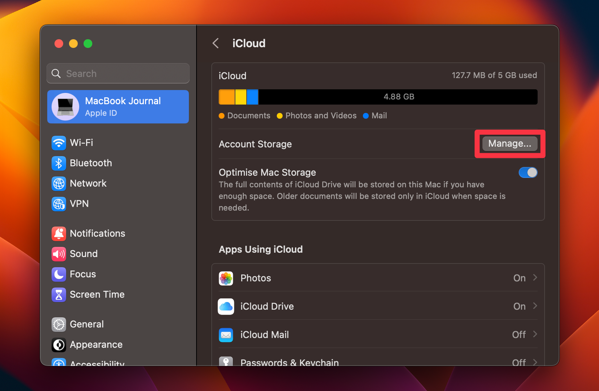Go back using the back arrow
599x391 pixels.
[x=215, y=43]
